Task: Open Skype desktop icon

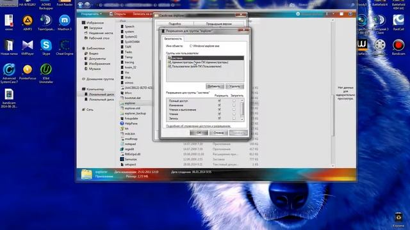Action: [46, 47]
